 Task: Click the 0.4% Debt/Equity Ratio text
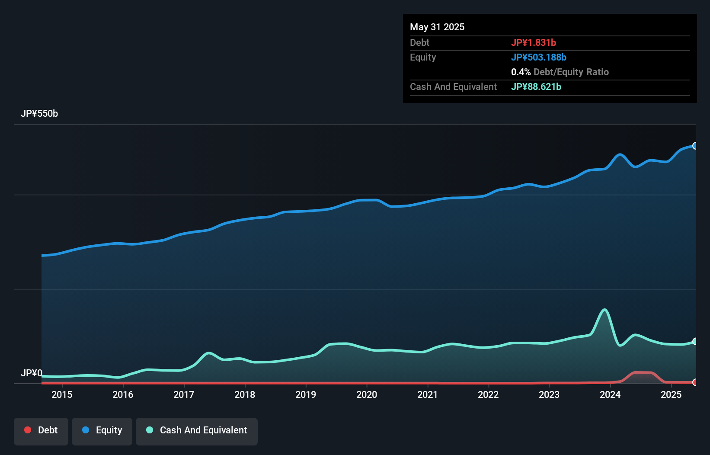(560, 72)
